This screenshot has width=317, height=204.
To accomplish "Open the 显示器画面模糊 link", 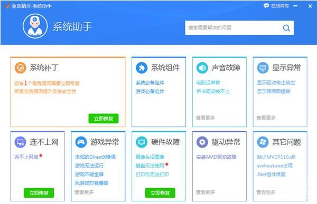I will coord(274,91).
